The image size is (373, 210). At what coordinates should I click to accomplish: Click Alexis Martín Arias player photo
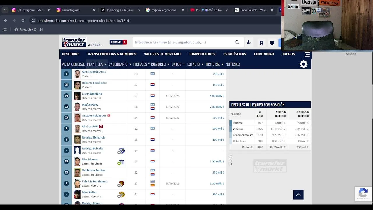tap(77, 74)
